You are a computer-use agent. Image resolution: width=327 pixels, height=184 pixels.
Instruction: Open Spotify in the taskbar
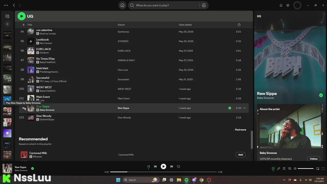(186, 180)
